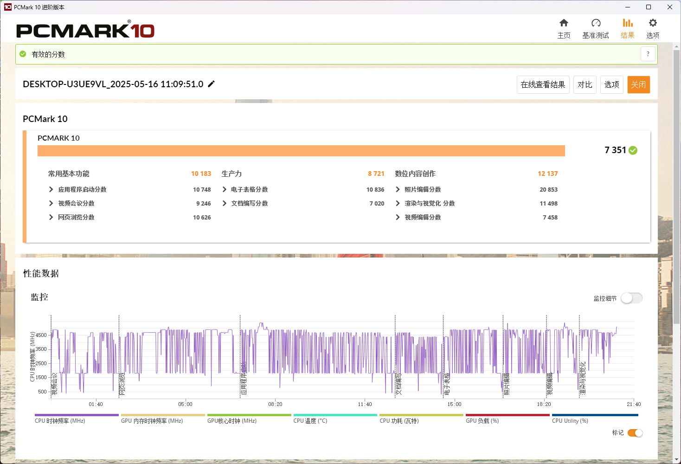Open the question mark help button
Viewport: 681px width, 464px height.
pyautogui.click(x=648, y=54)
